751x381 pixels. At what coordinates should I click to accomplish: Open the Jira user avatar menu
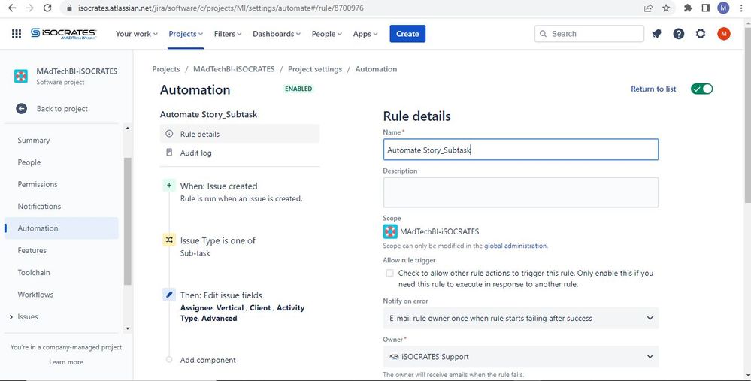724,34
